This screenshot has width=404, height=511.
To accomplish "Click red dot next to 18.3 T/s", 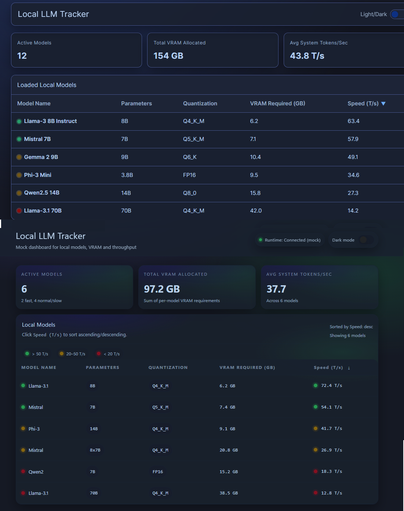I will coord(316,471).
